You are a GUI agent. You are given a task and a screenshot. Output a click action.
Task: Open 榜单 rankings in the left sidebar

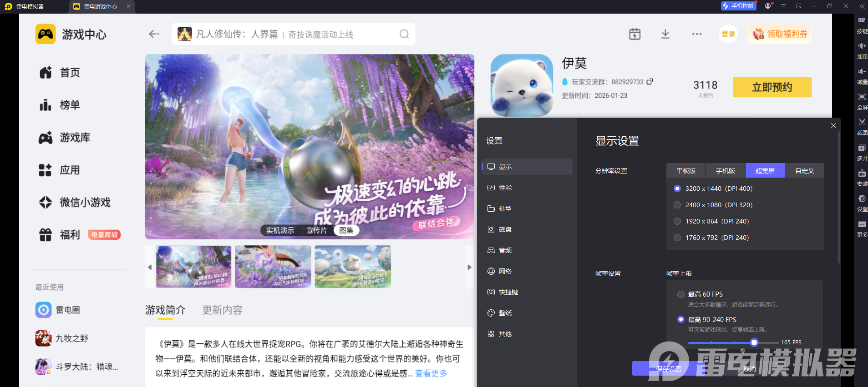tap(59, 105)
